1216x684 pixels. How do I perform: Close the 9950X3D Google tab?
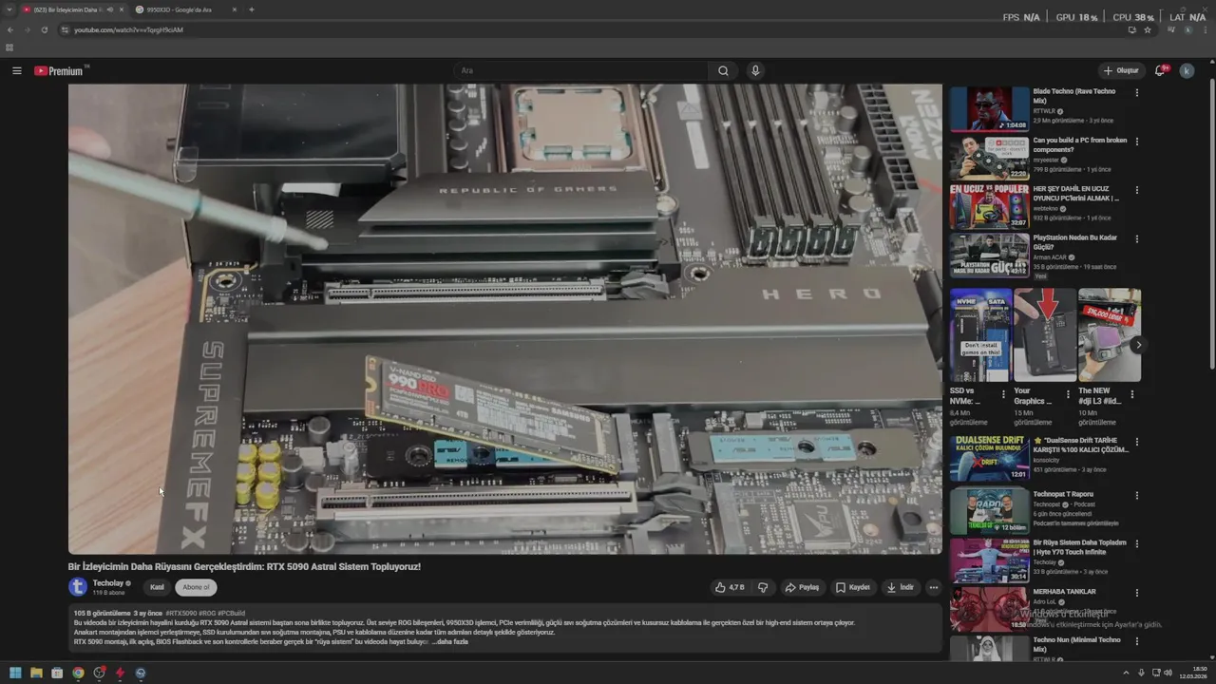[235, 9]
